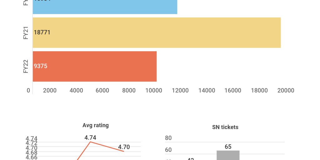
Task: Click the 10000 x-axis tick label
Action: 153,91
